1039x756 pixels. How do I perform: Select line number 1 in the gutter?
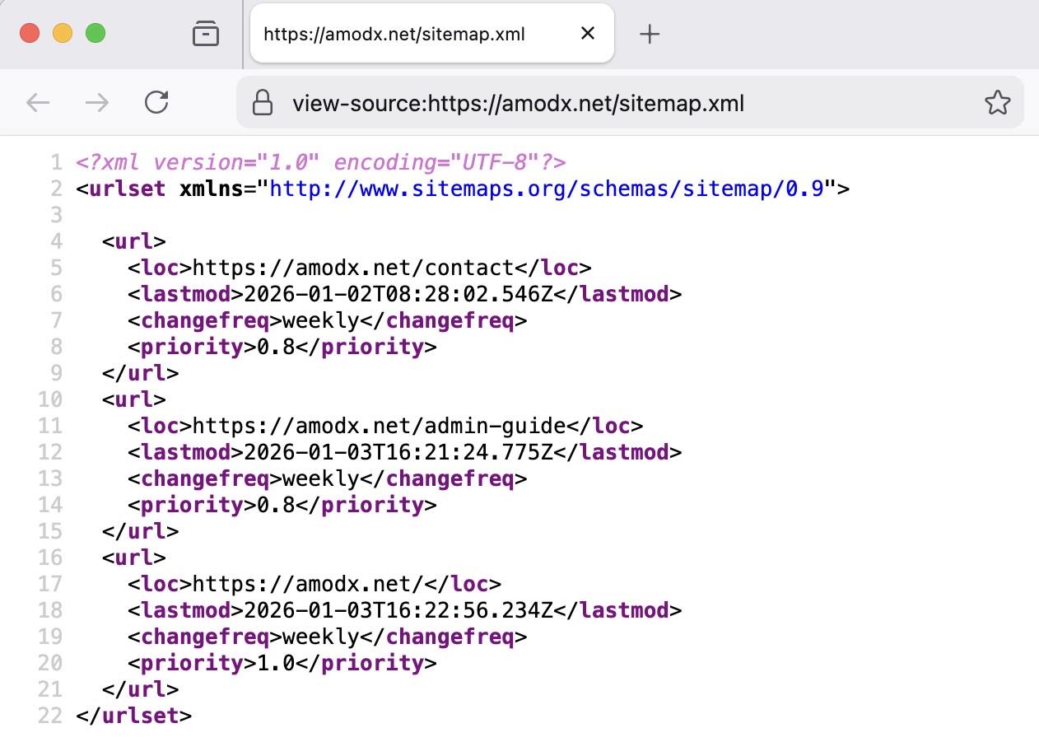point(57,162)
